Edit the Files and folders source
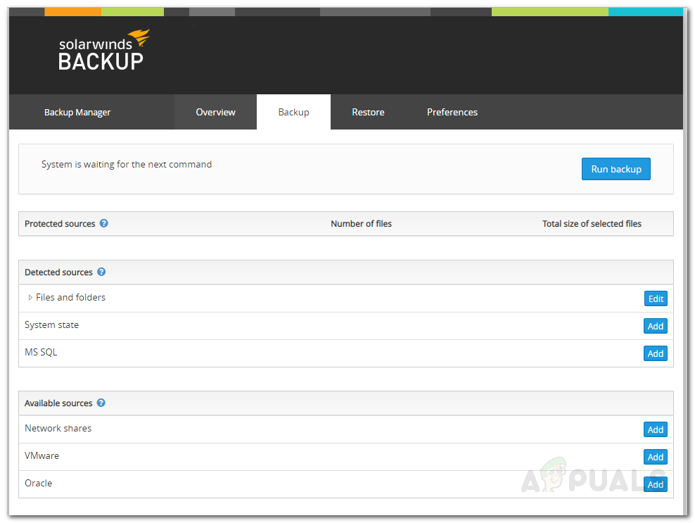Image resolution: width=695 pixels, height=523 pixels. [x=656, y=298]
